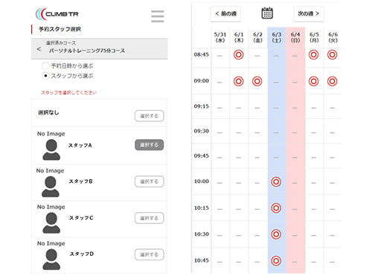Click the スタッフD avatar image
The height and width of the screenshot is (276, 372).
[51, 260]
